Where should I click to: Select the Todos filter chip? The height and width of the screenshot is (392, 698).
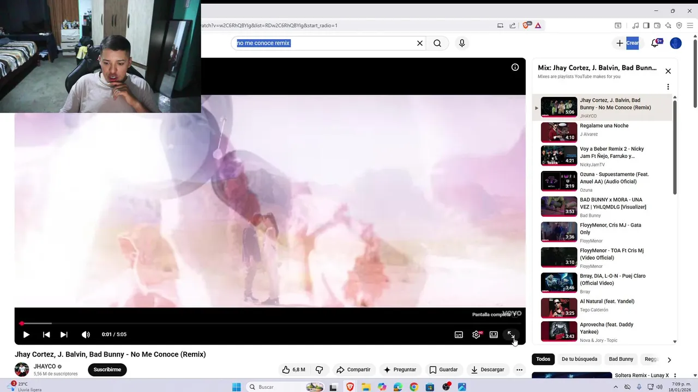tap(543, 359)
